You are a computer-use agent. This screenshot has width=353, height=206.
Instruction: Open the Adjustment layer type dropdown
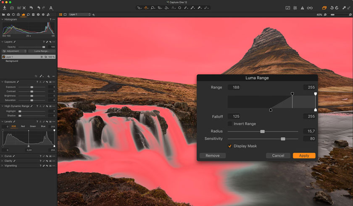coord(14,51)
